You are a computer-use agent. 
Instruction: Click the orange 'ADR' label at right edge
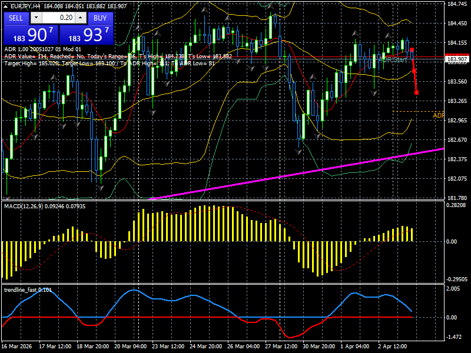click(438, 115)
